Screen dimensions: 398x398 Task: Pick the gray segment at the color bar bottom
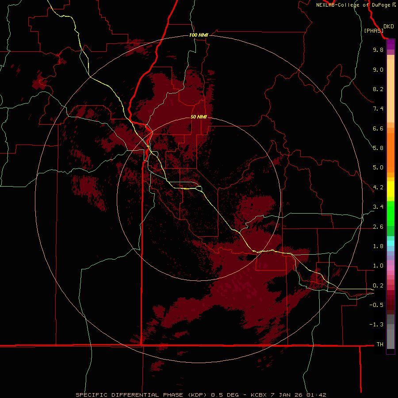tap(390, 339)
